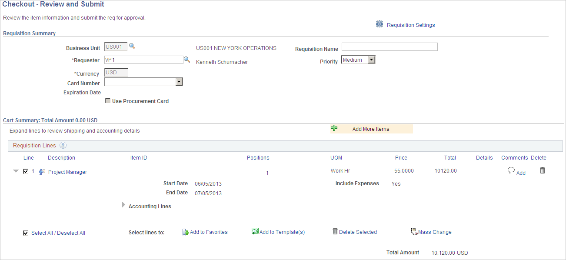Click the Requisition Name input field
The width and height of the screenshot is (566, 260).
pyautogui.click(x=389, y=47)
